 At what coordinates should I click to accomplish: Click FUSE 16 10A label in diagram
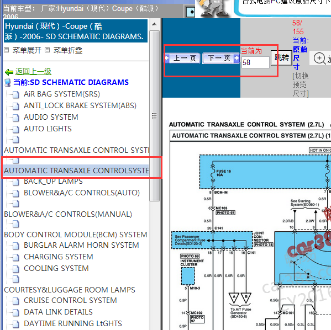pyautogui.click(x=223, y=173)
